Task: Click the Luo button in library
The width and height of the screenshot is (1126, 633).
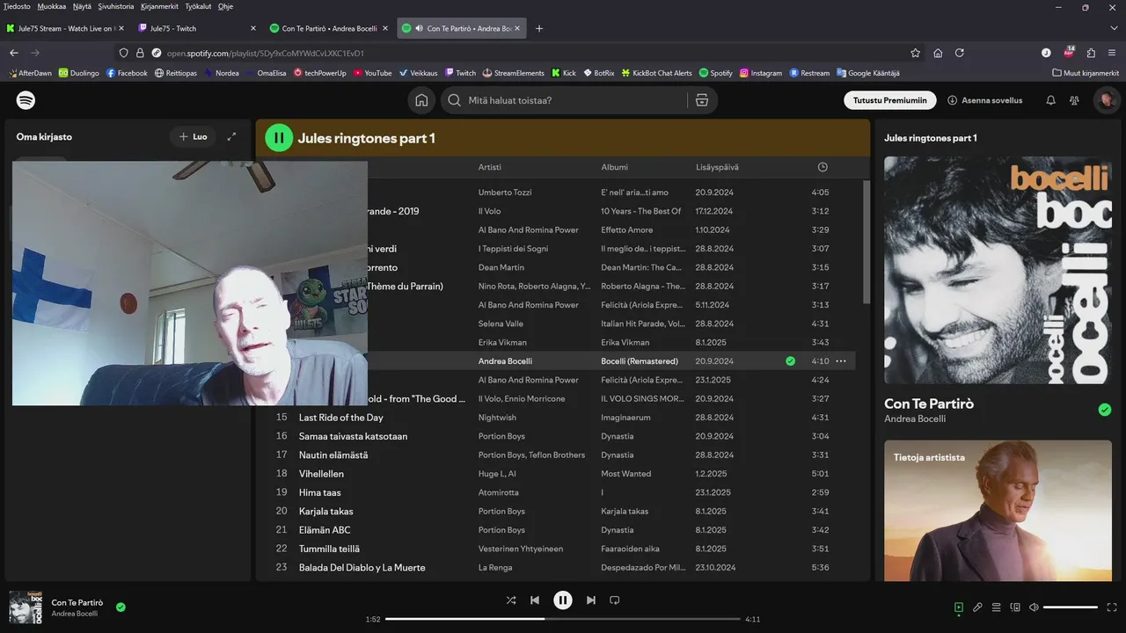Action: (x=193, y=137)
